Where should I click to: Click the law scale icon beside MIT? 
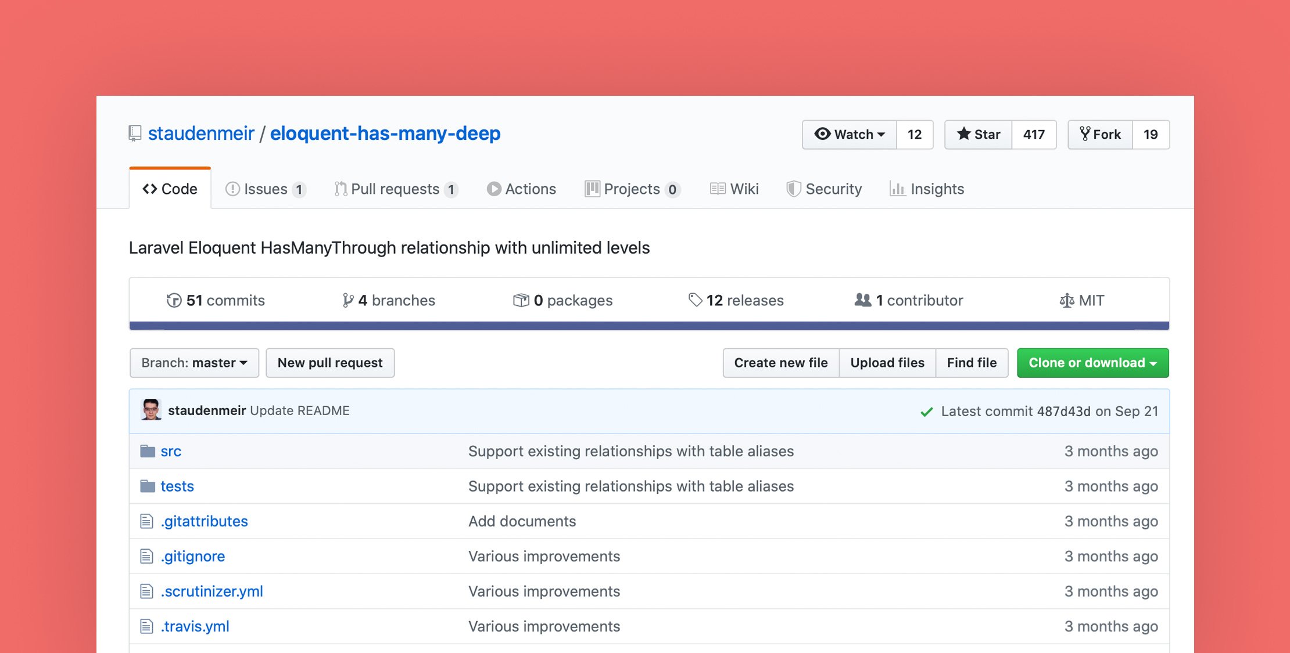[1067, 301]
